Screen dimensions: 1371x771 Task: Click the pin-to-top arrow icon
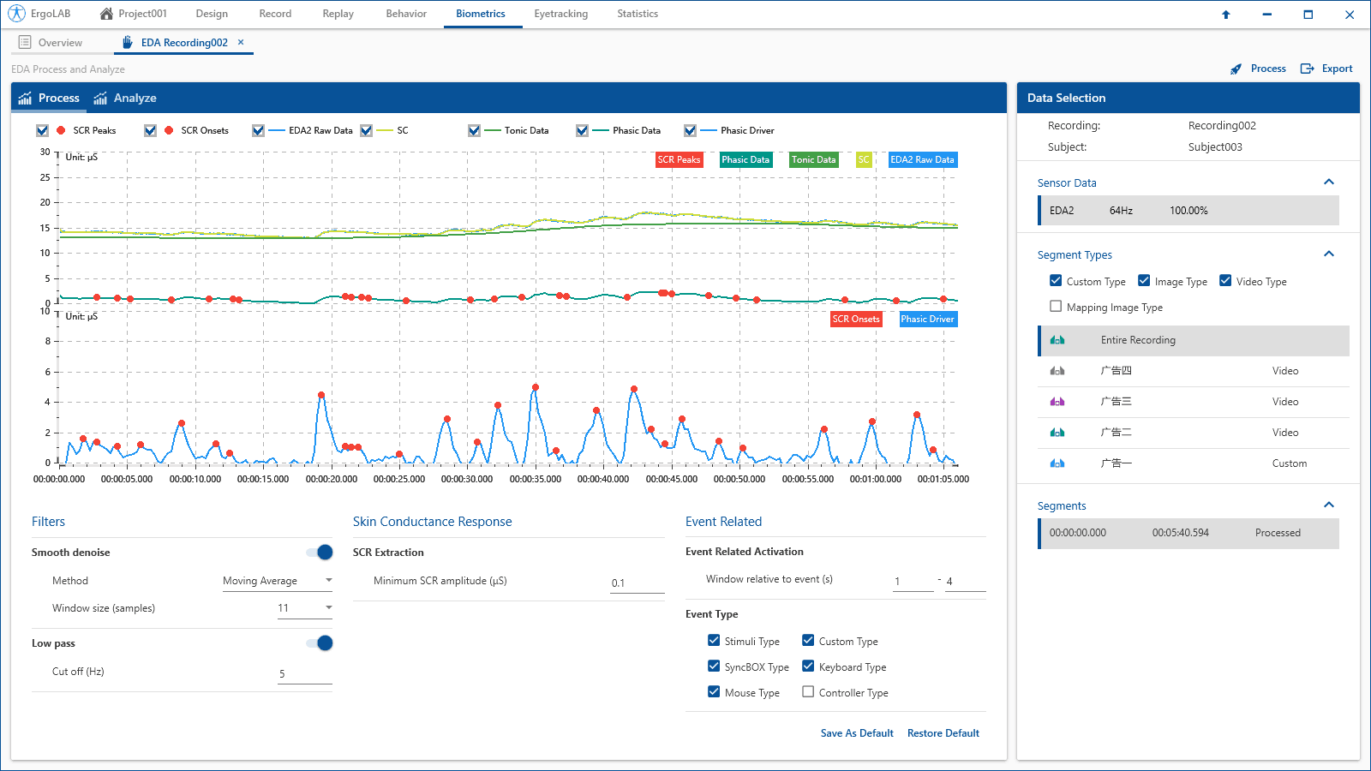1226,15
